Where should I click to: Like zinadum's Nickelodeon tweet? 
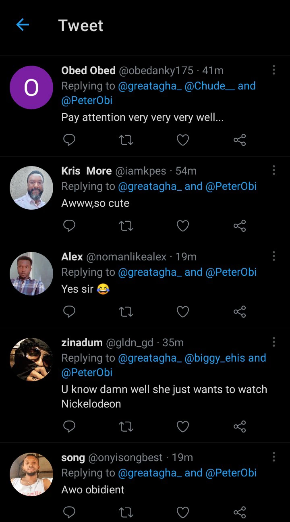click(183, 426)
